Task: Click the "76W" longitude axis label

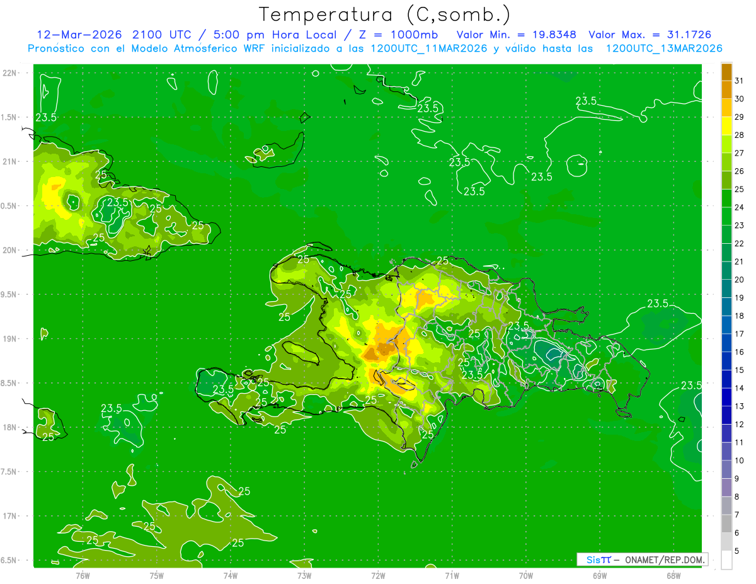Action: pos(83,576)
